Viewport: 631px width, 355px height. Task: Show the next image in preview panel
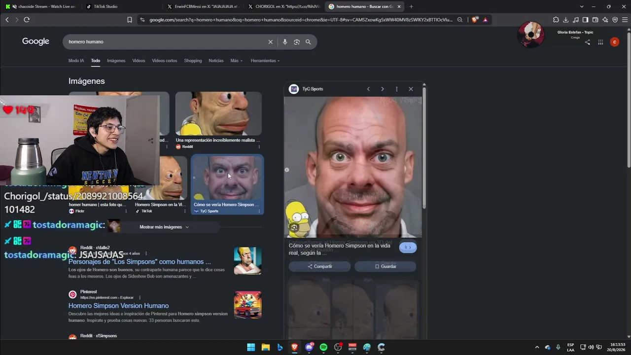[x=383, y=89]
